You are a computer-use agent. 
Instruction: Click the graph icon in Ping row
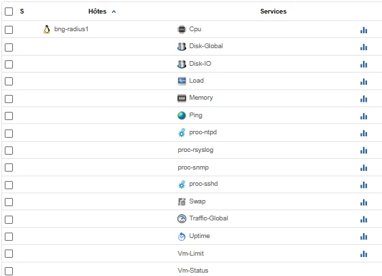[364, 116]
